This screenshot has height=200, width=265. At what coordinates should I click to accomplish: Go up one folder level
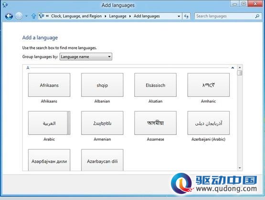coord(33,16)
